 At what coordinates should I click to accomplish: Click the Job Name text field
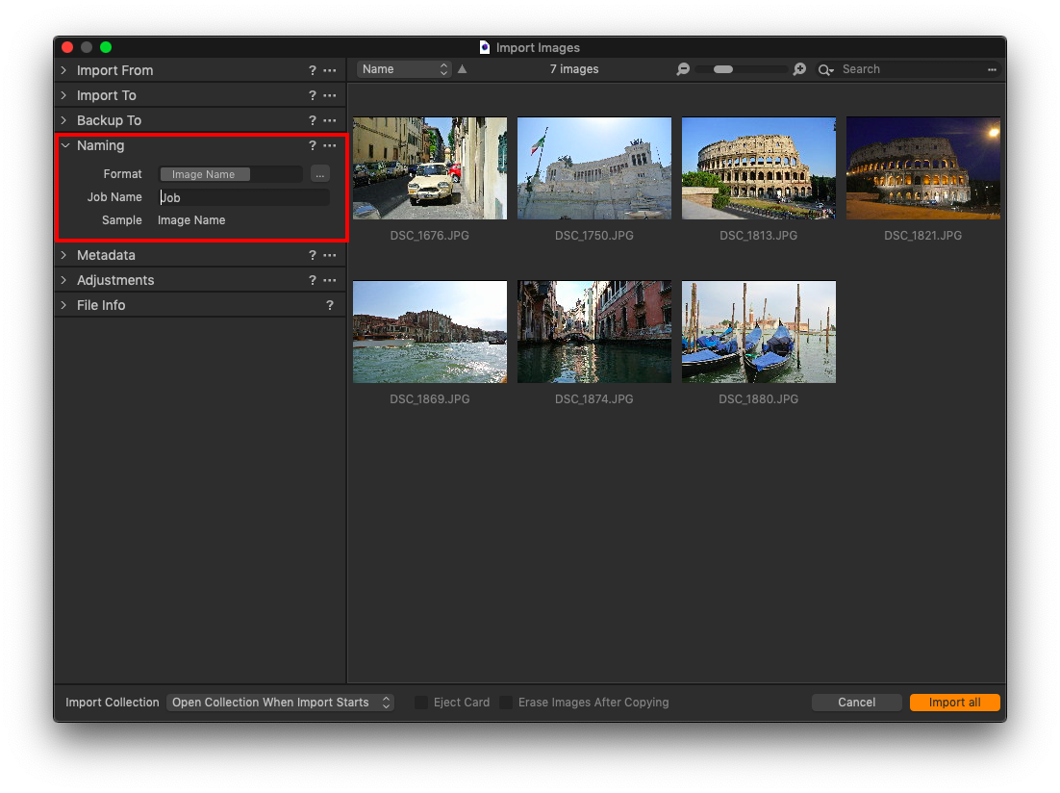click(x=244, y=197)
